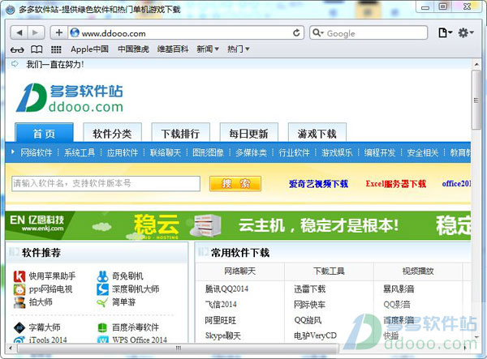Click the 稳云 云主机 banner ad
The height and width of the screenshot is (359, 487).
pyautogui.click(x=238, y=225)
